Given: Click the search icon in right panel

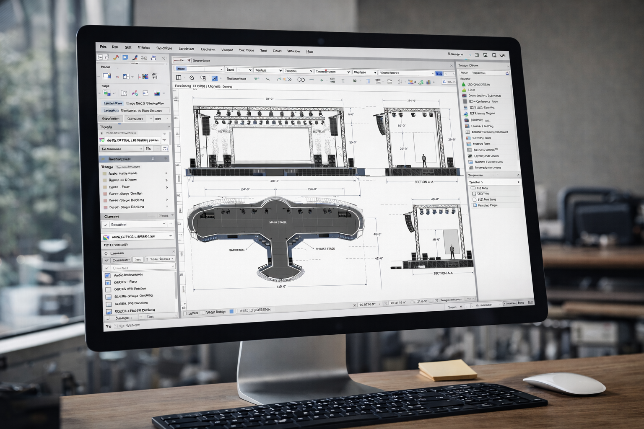Looking at the screenshot, I should click(x=507, y=73).
